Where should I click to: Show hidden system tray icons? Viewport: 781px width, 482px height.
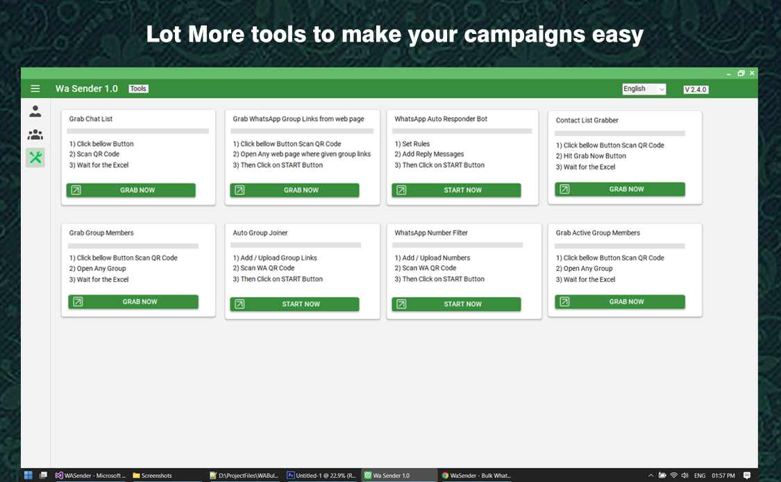pos(650,476)
